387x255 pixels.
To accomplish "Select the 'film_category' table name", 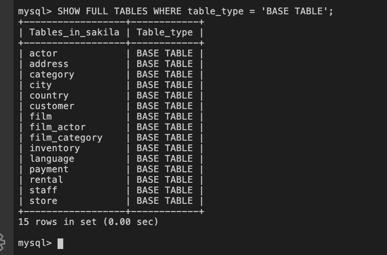I will (x=66, y=138).
